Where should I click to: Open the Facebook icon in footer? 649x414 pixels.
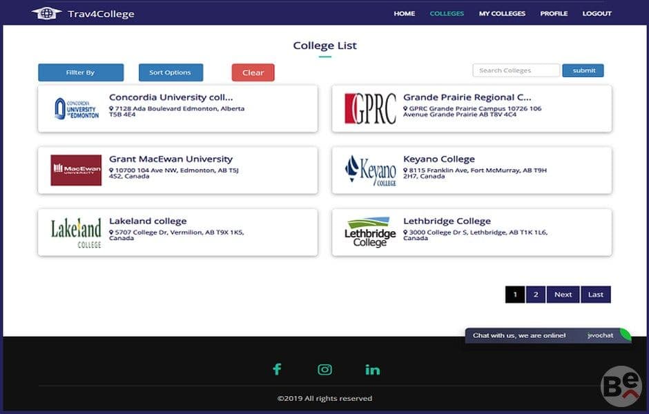pos(277,369)
